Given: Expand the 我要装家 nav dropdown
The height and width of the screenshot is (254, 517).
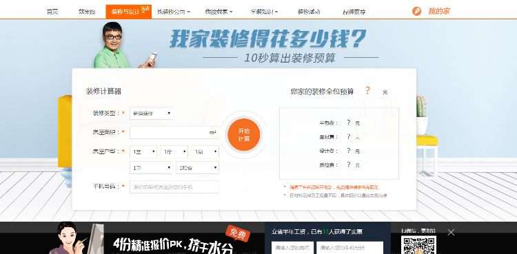Looking at the screenshot, I should point(219,12).
